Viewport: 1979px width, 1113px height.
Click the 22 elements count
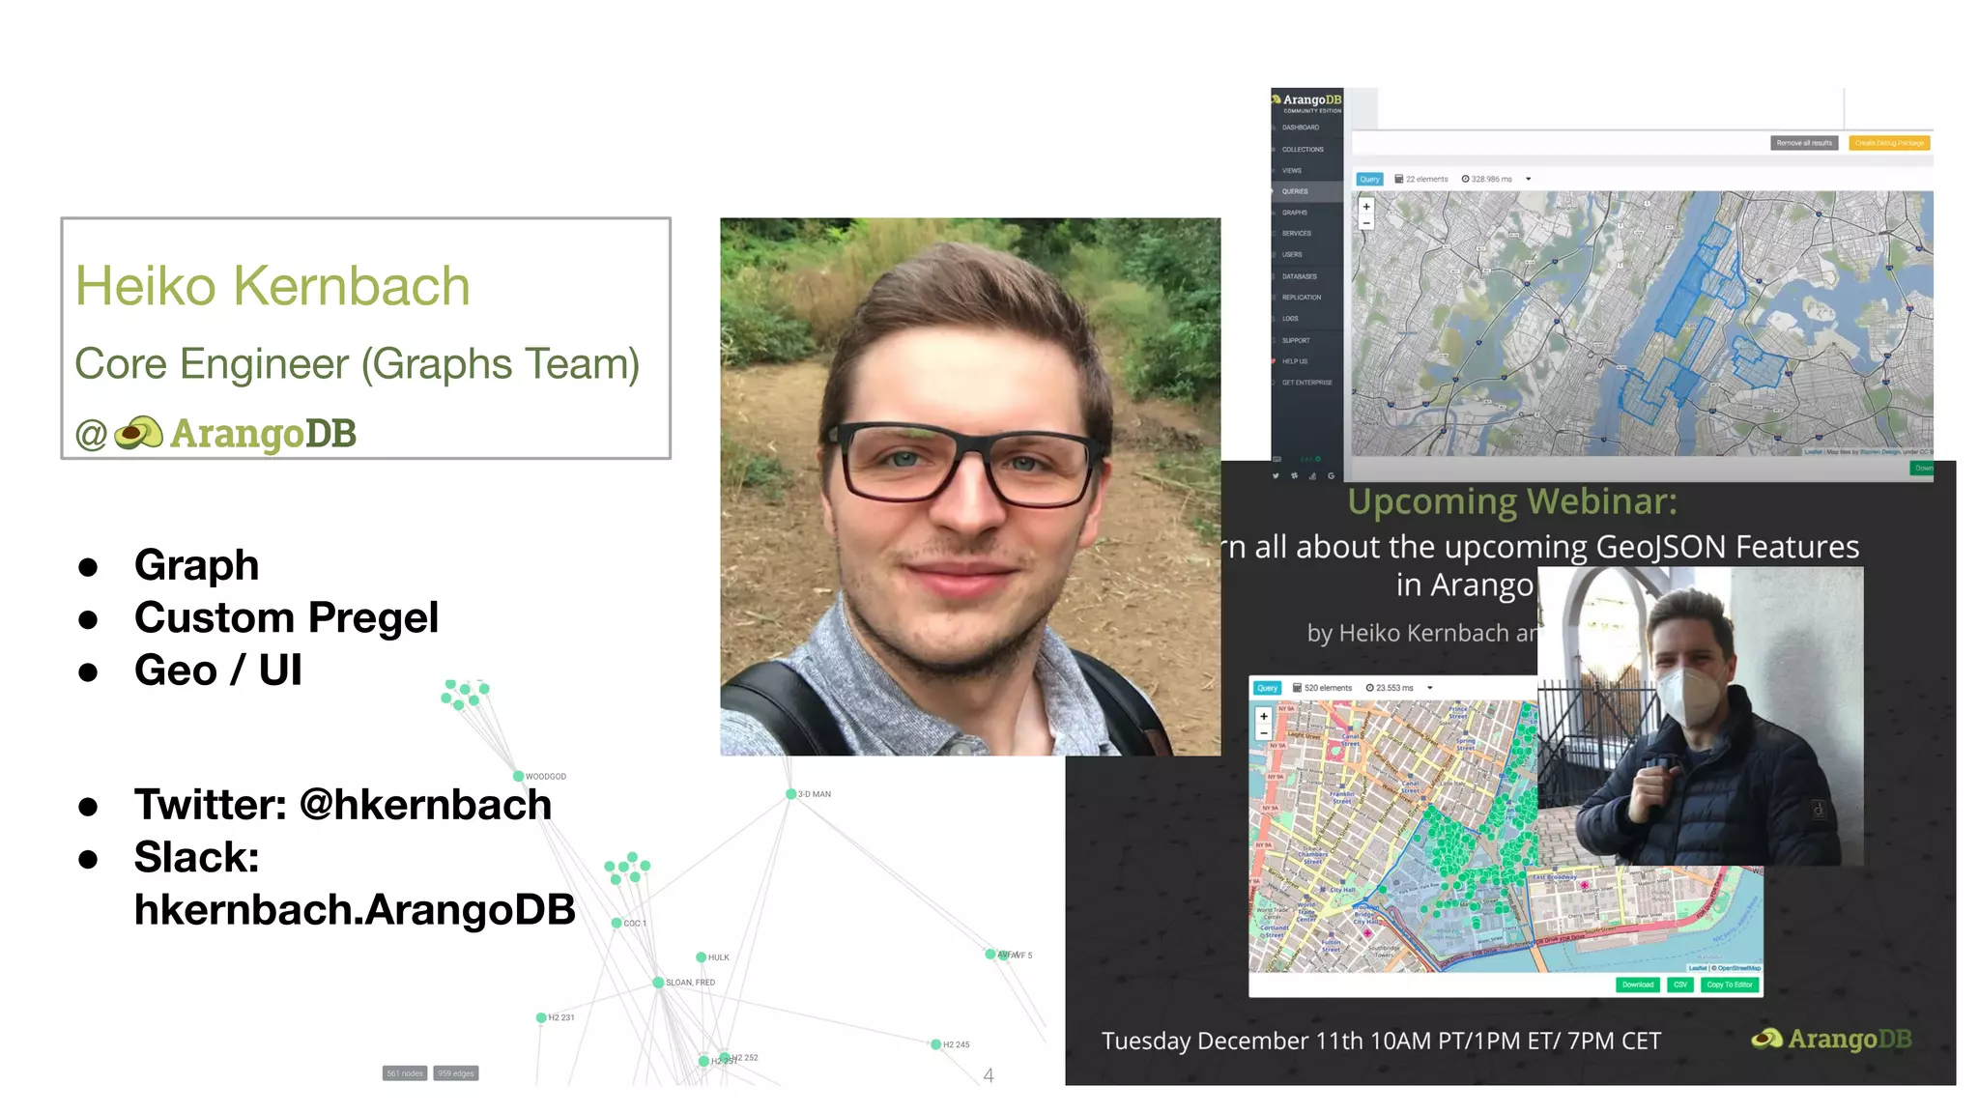pyautogui.click(x=1421, y=179)
